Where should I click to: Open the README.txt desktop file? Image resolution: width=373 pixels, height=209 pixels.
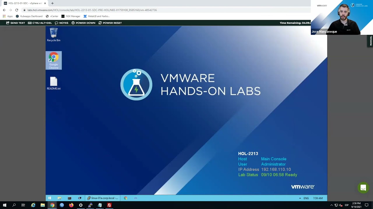tap(54, 83)
